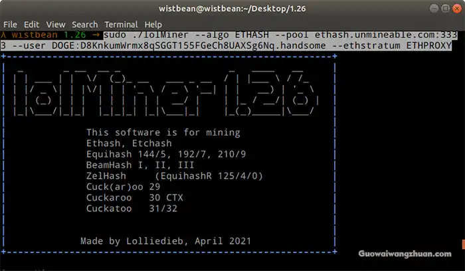Image resolution: width=465 pixels, height=271 pixels.
Task: Click 'Equihash 144/5, 192/7, 210/9' line
Action: (x=166, y=154)
